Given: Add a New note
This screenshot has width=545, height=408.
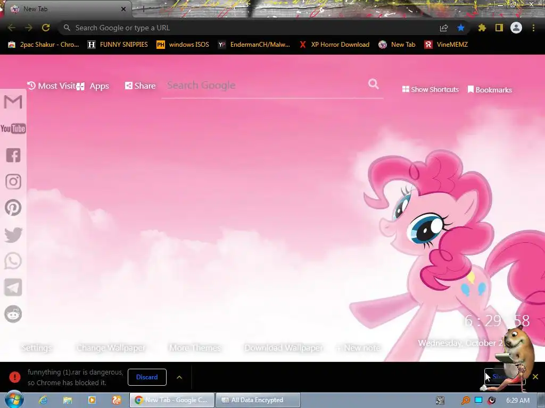Looking at the screenshot, I should [359, 347].
